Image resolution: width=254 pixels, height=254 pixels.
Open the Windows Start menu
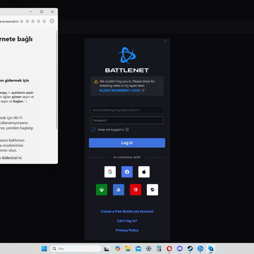click(x=44, y=248)
